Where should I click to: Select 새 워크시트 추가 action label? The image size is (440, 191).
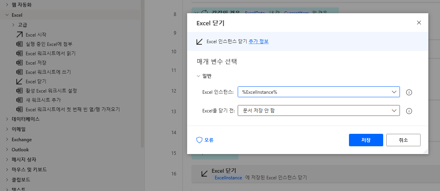pyautogui.click(x=43, y=100)
